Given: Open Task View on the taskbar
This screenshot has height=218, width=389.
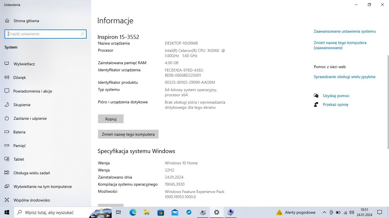Looking at the screenshot, I should coord(118,212).
